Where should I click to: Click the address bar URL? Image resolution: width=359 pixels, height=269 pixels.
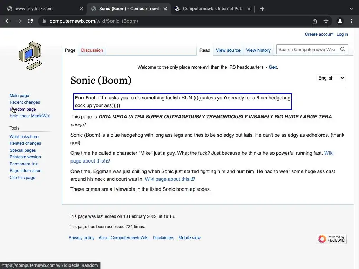tap(94, 21)
